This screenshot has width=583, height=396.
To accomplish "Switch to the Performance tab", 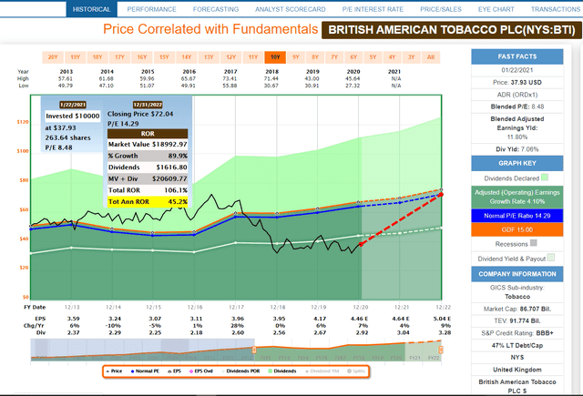I will click(151, 9).
